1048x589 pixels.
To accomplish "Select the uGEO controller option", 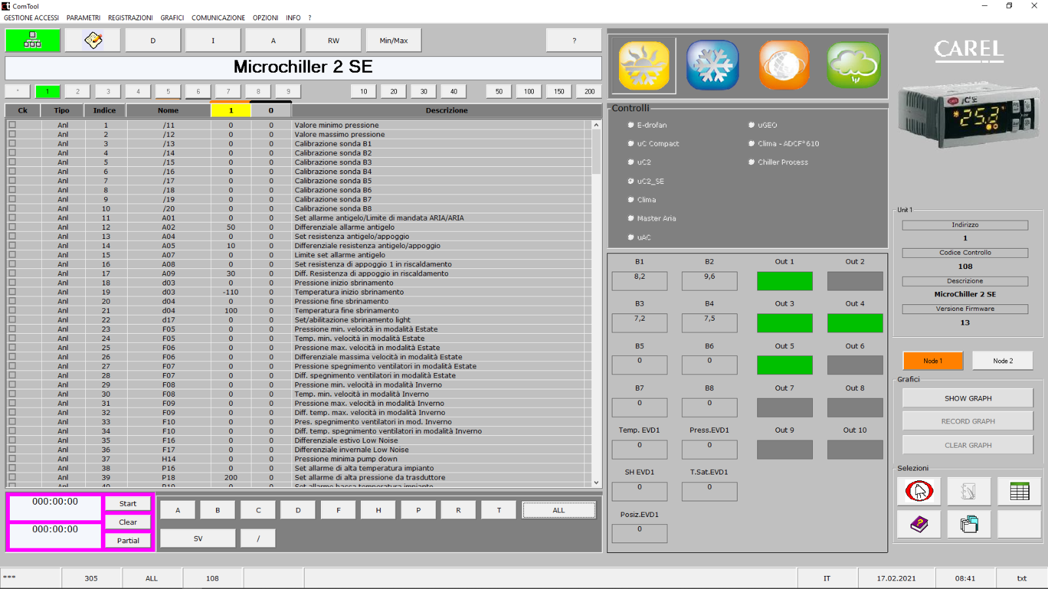I will [752, 125].
